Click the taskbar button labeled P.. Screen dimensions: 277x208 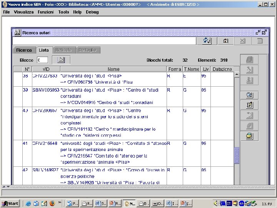pyautogui.click(x=72, y=204)
